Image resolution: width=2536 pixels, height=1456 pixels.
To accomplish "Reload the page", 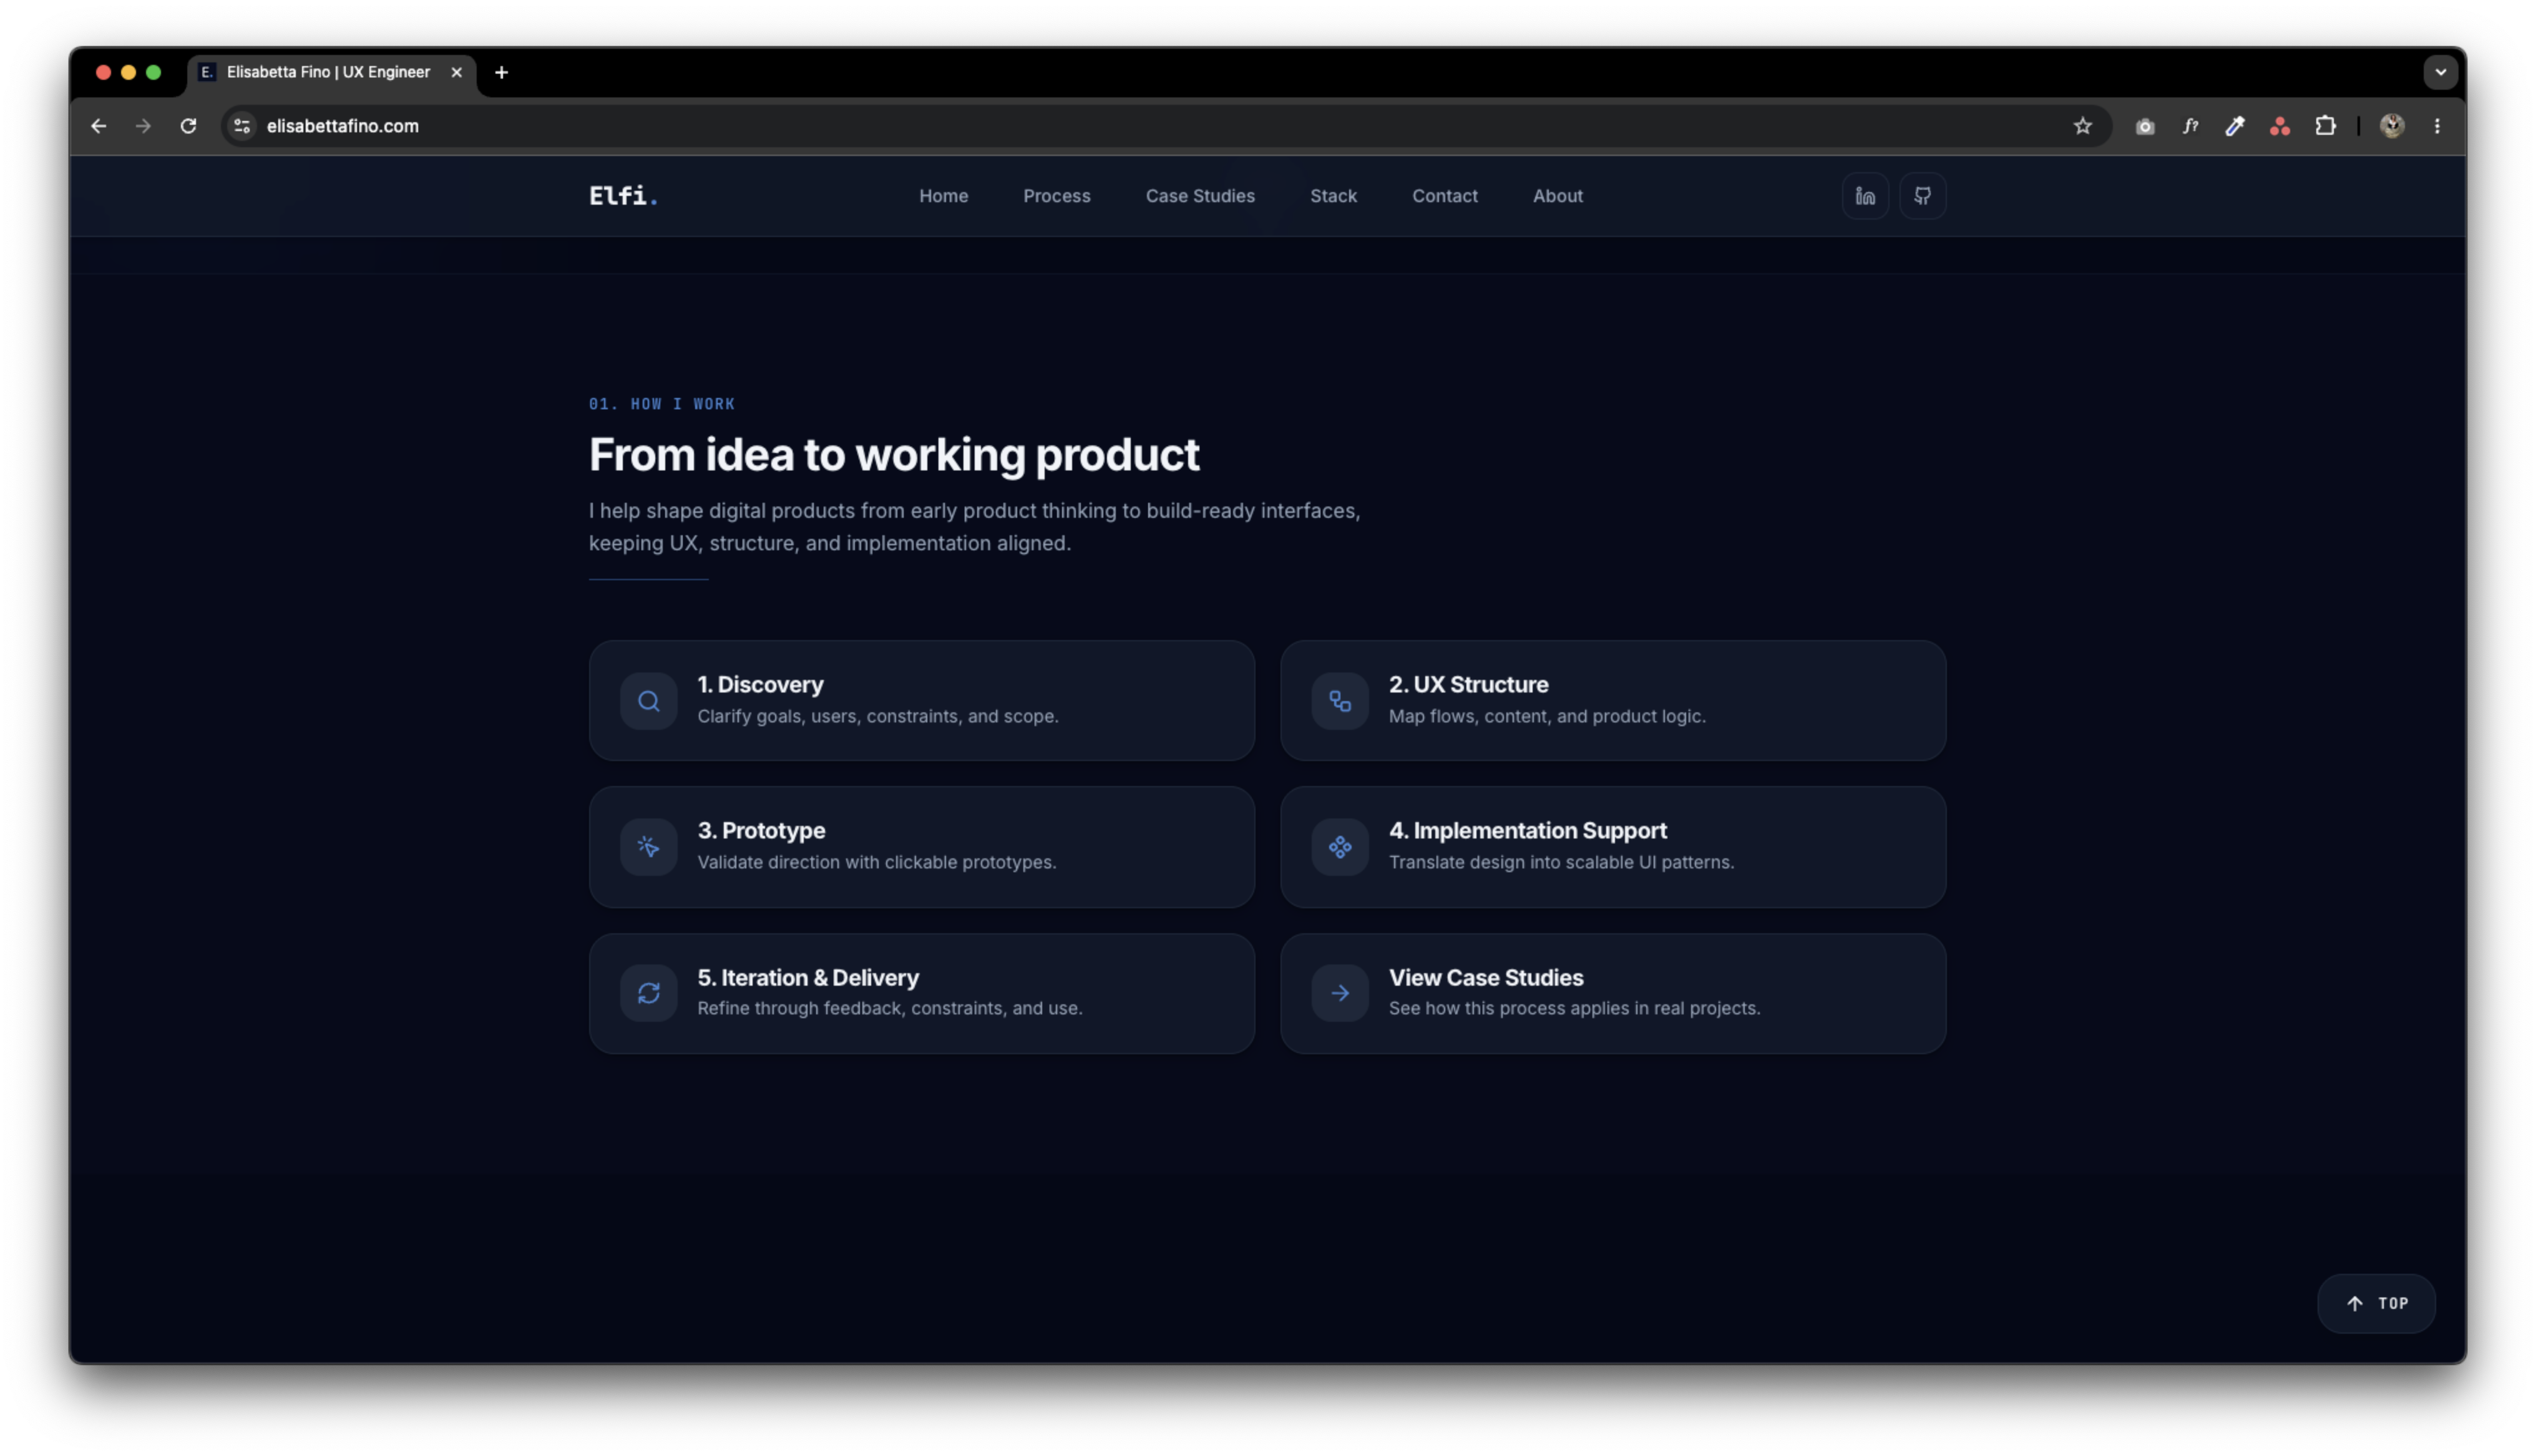I will (188, 126).
